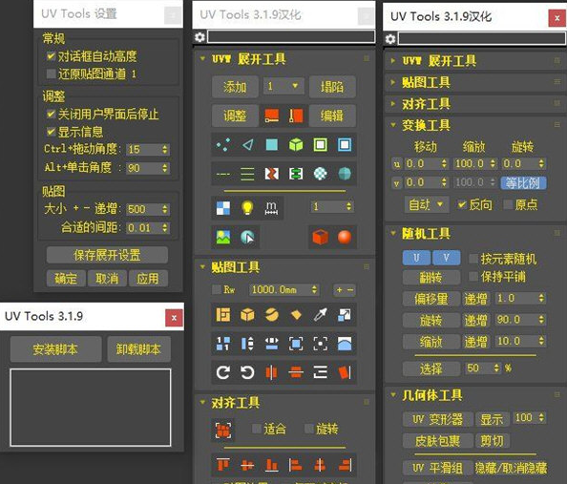Expand 贴图工具 rollout in right window

(392, 82)
